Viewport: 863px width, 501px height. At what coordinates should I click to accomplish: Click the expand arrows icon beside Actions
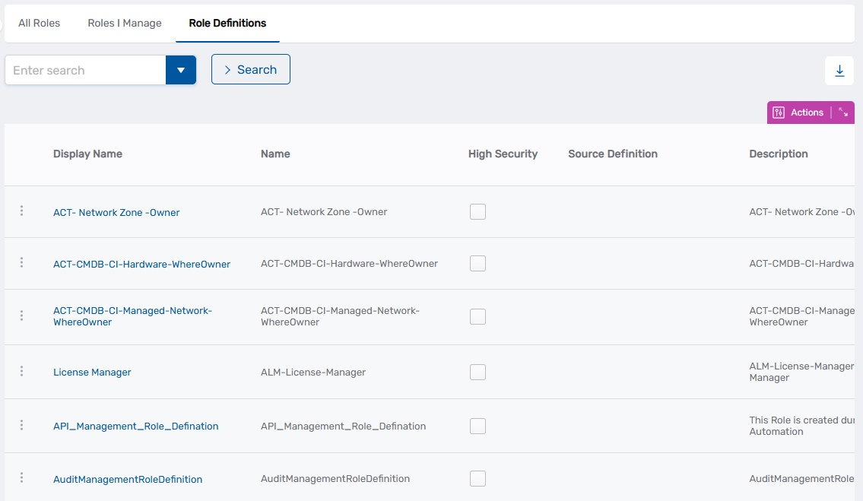843,112
